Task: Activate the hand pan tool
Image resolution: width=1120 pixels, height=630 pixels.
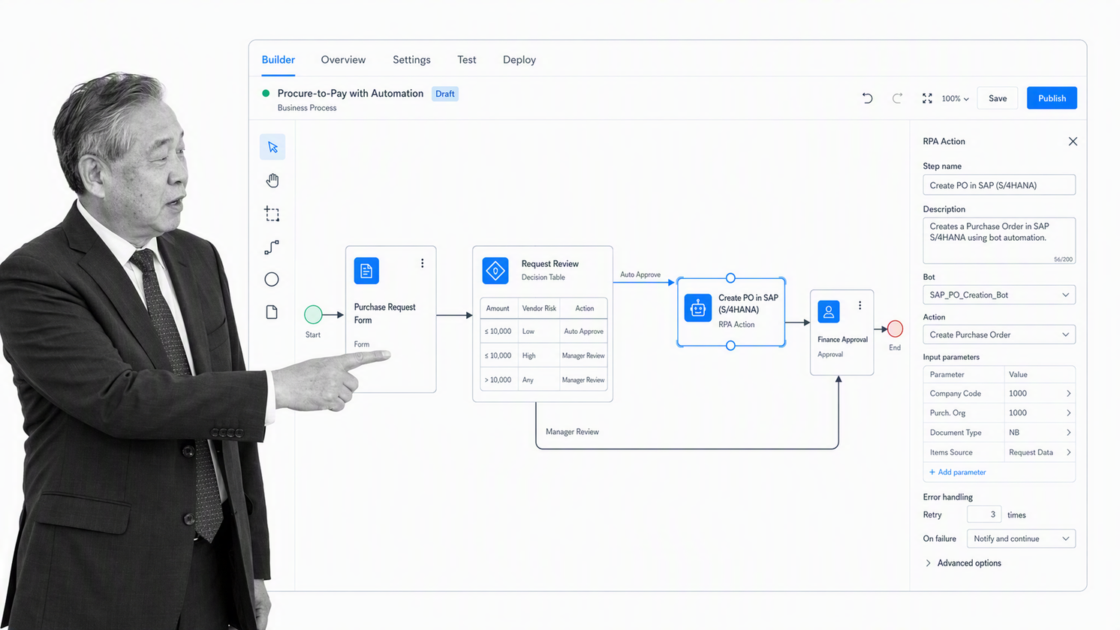Action: 272,180
